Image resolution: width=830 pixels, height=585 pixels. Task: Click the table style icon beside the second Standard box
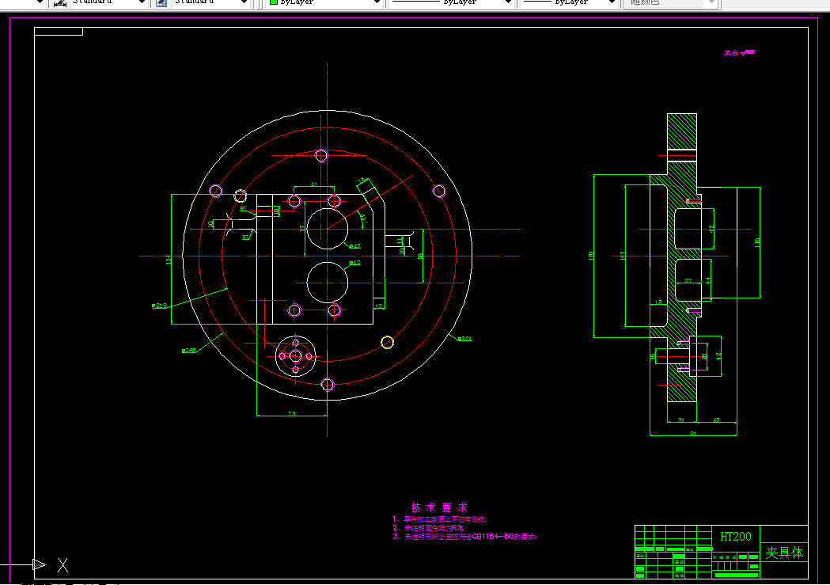pyautogui.click(x=161, y=2)
